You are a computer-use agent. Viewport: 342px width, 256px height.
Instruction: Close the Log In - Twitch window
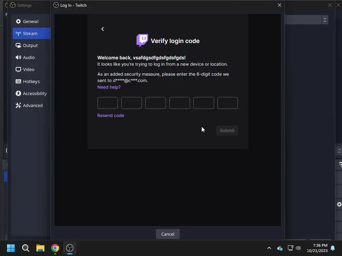(280, 5)
